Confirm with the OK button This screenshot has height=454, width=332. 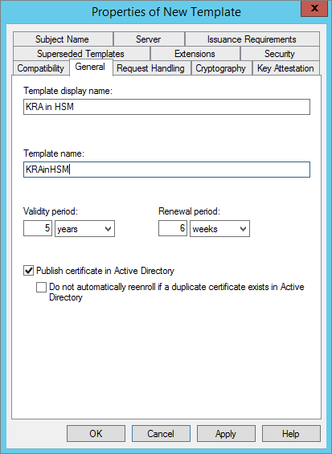96,433
